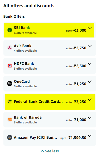Expand SBI Bank offers with chevron
The width and height of the screenshot is (99, 155).
[90, 28]
